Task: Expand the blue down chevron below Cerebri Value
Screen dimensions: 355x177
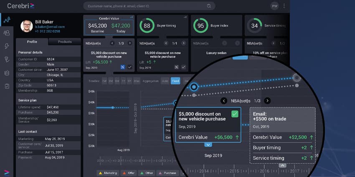Action: (x=208, y=145)
